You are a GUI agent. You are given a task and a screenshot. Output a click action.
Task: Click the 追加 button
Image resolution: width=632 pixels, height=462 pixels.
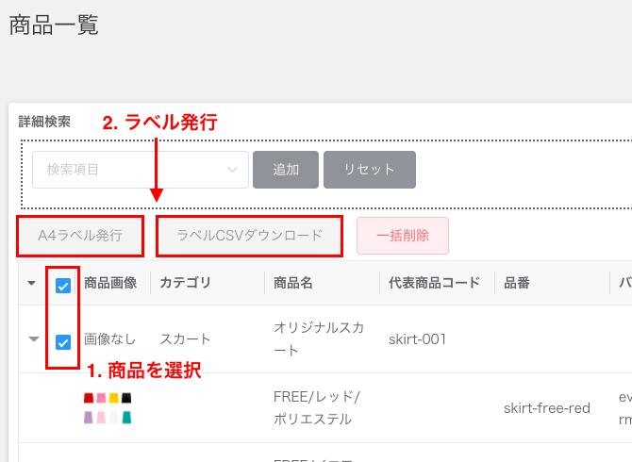[286, 170]
